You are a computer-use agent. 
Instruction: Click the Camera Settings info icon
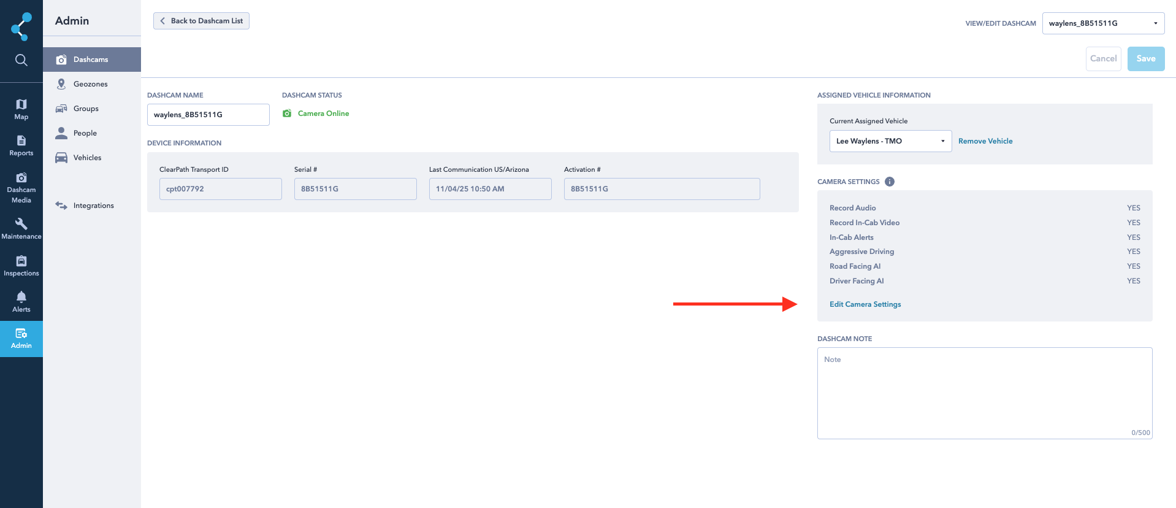point(890,182)
